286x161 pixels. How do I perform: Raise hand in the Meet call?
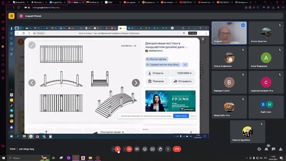[x=160, y=149]
